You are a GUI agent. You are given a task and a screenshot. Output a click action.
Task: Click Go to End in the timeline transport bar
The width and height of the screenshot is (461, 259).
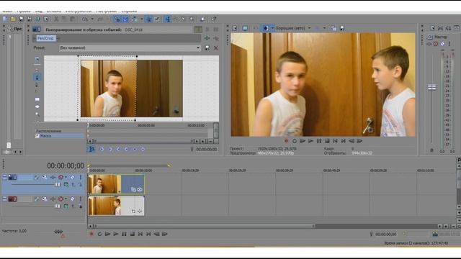pyautogui.click(x=148, y=234)
